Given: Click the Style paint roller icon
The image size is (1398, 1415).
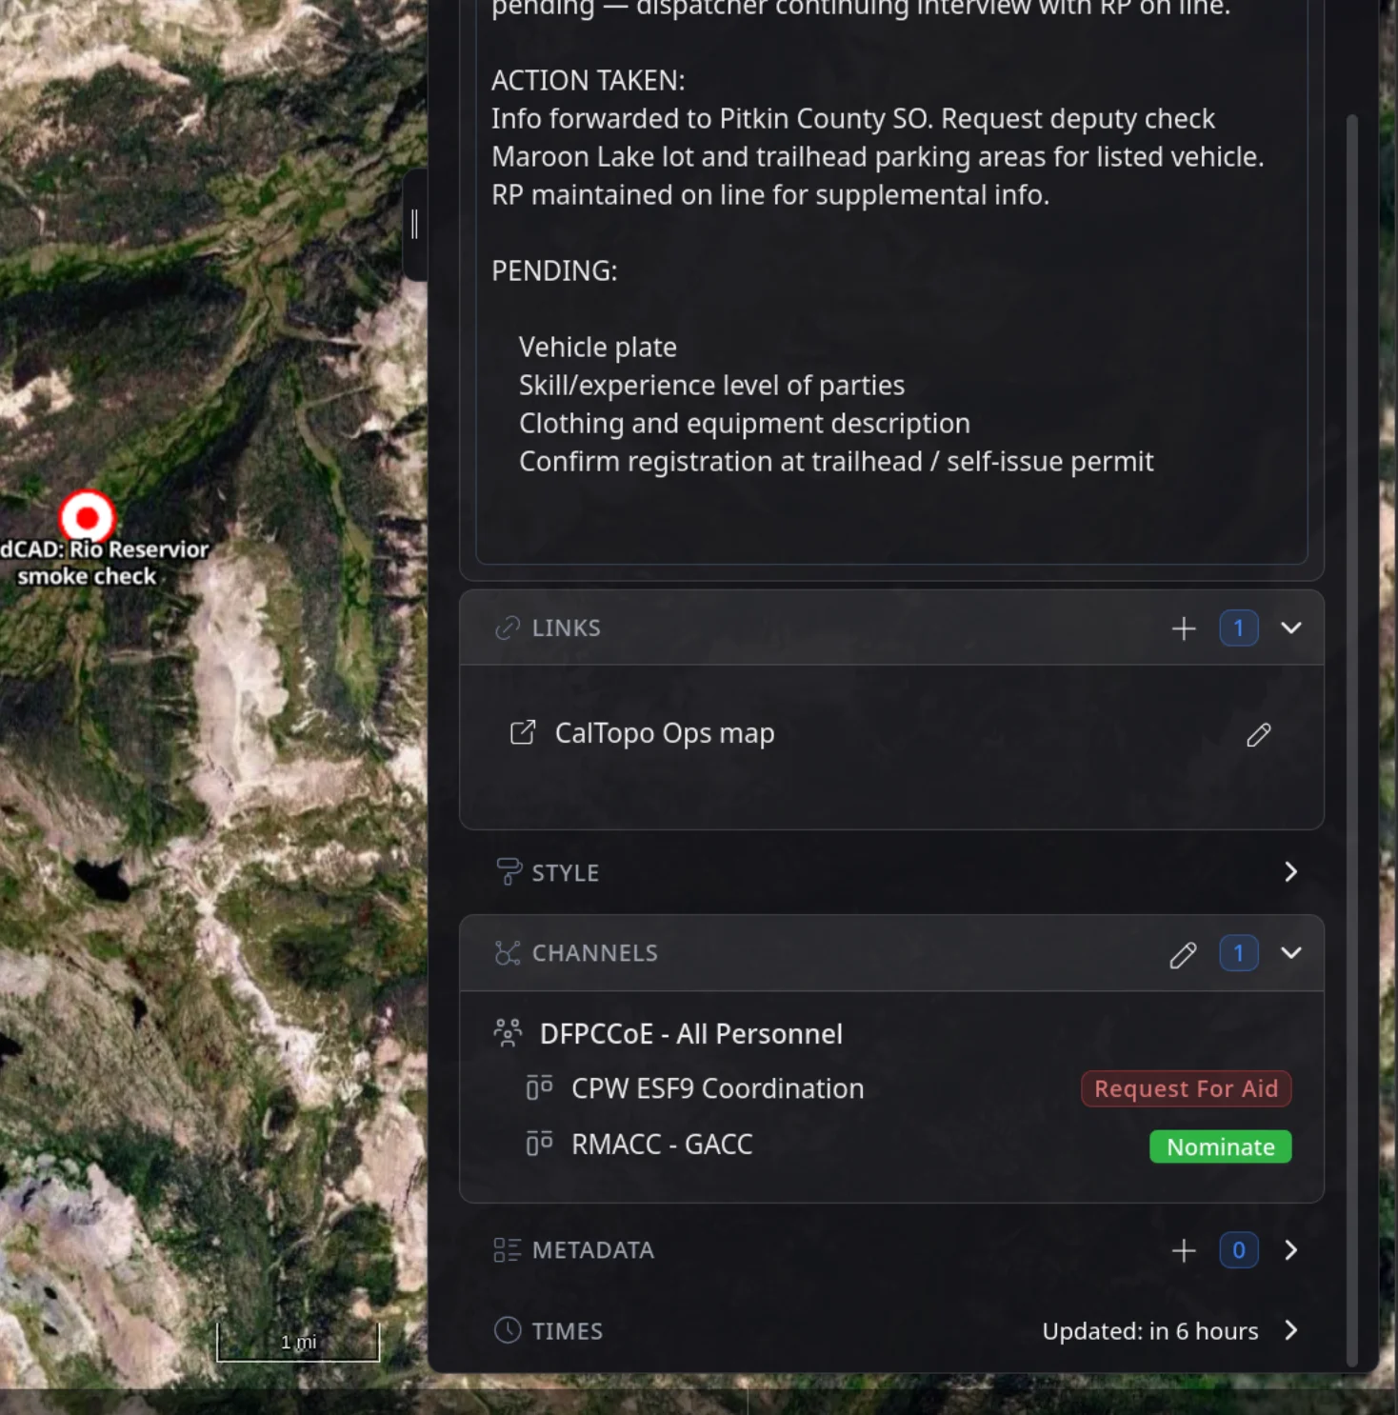Looking at the screenshot, I should coord(508,872).
